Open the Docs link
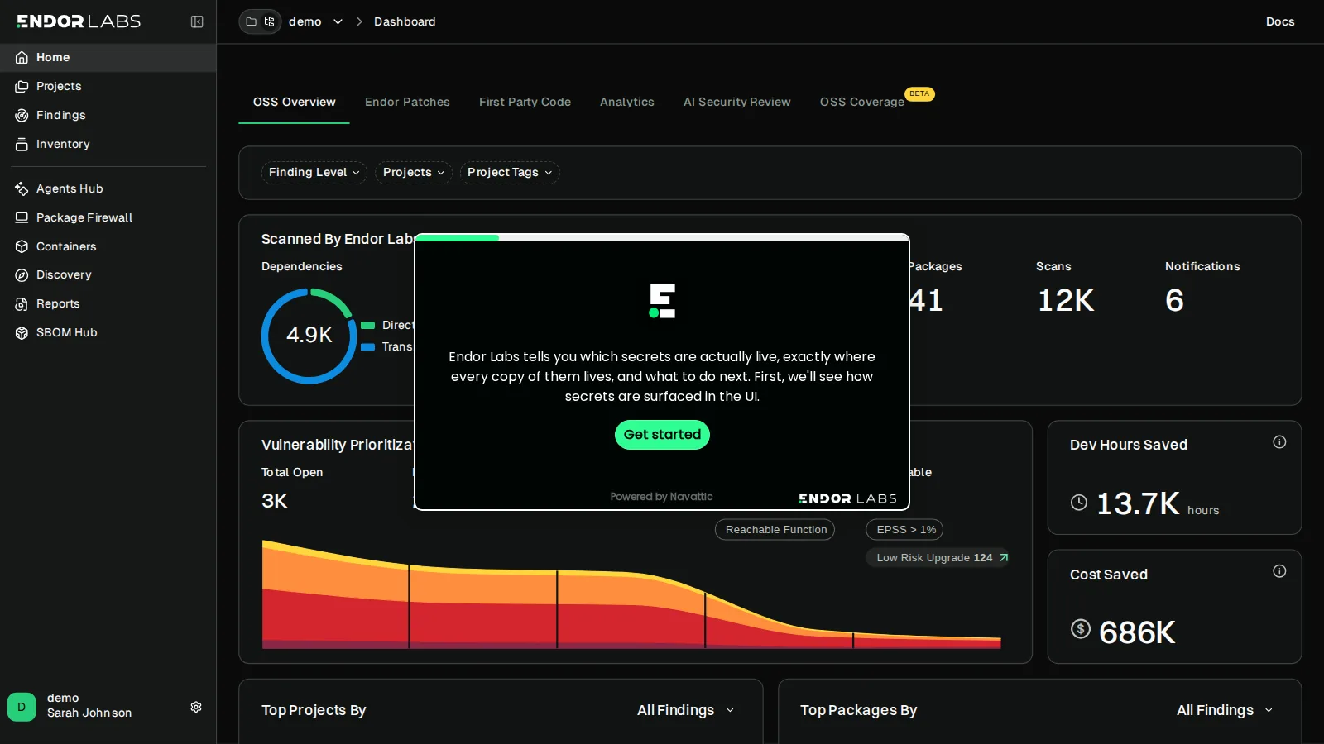The image size is (1324, 744). click(x=1280, y=21)
